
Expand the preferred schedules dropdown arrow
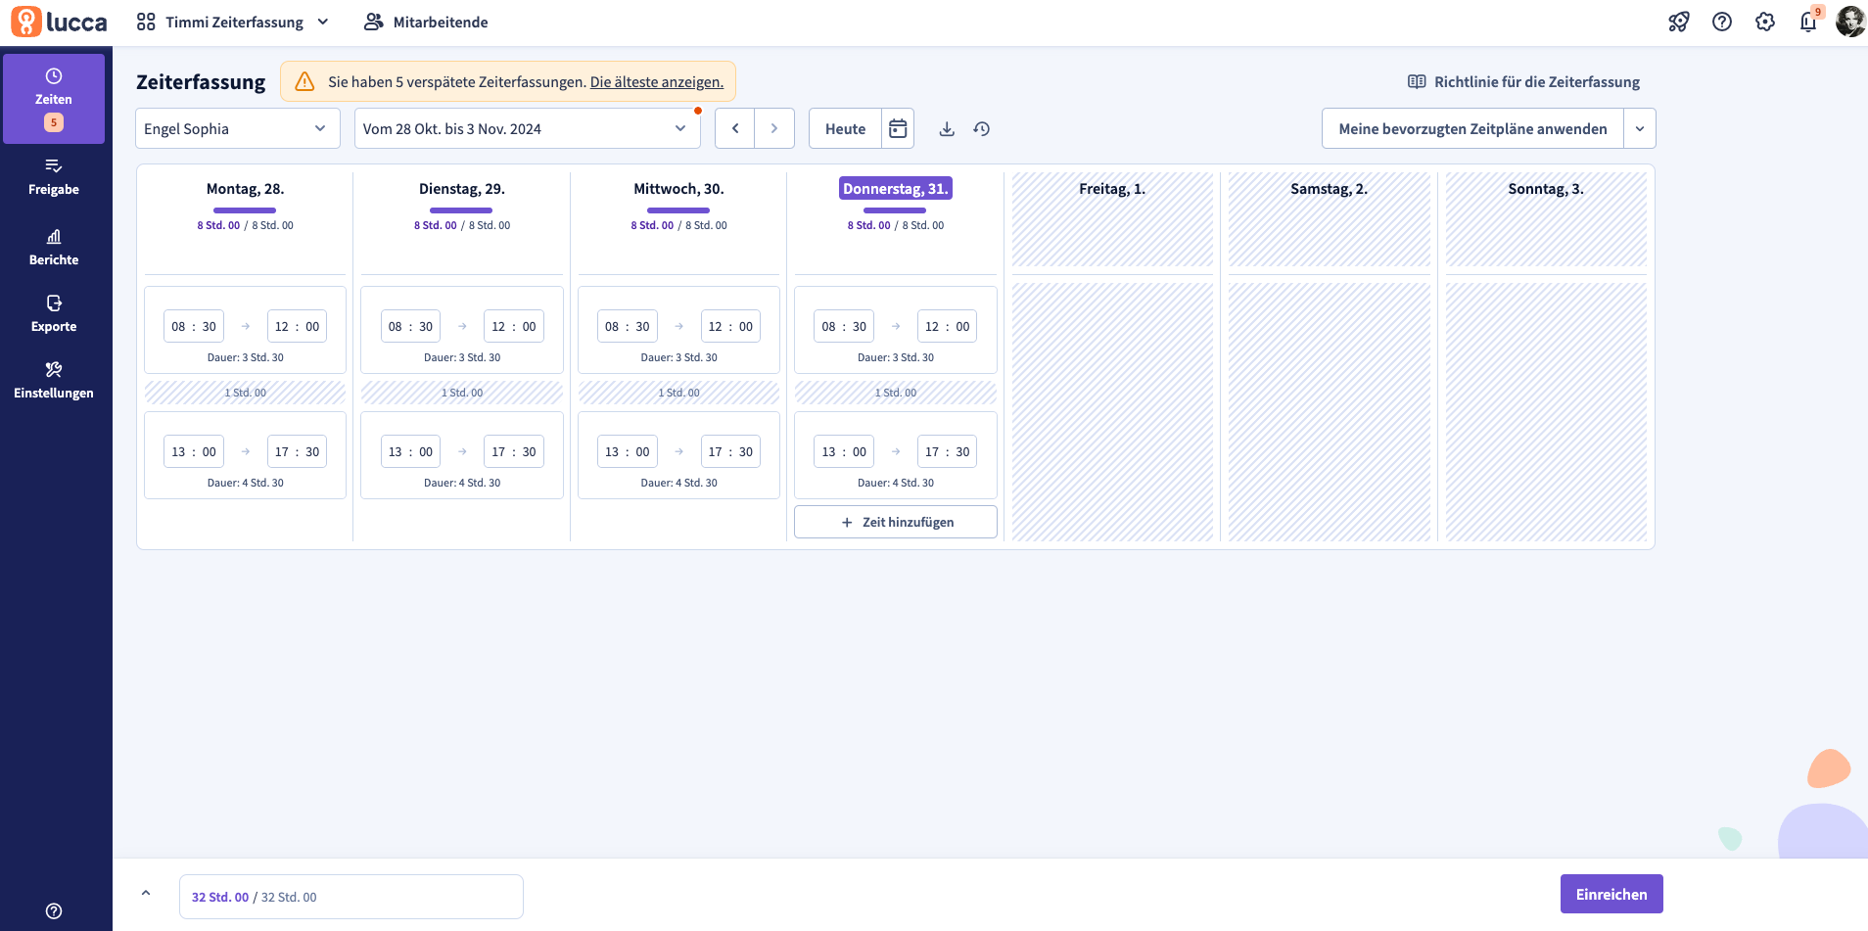[1640, 129]
